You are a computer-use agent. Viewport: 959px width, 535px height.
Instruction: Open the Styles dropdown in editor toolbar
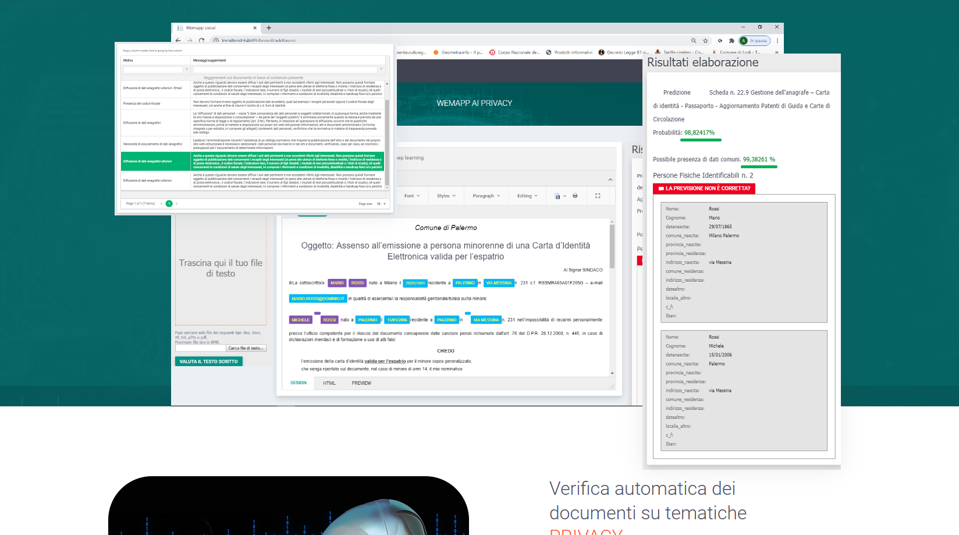(446, 196)
